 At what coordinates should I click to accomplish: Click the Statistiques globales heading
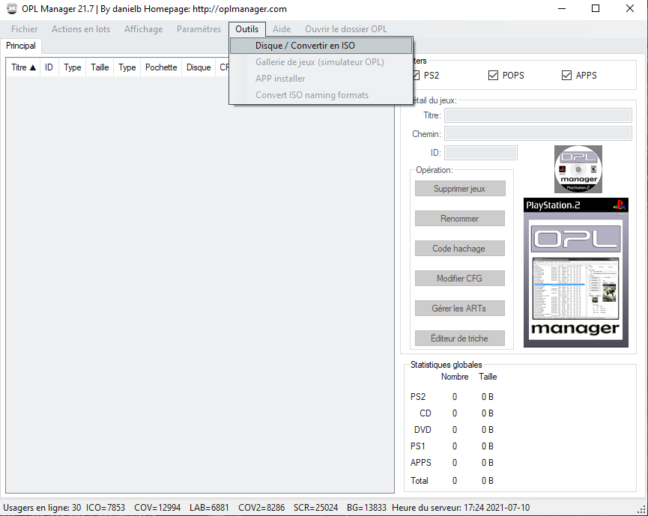pos(446,365)
